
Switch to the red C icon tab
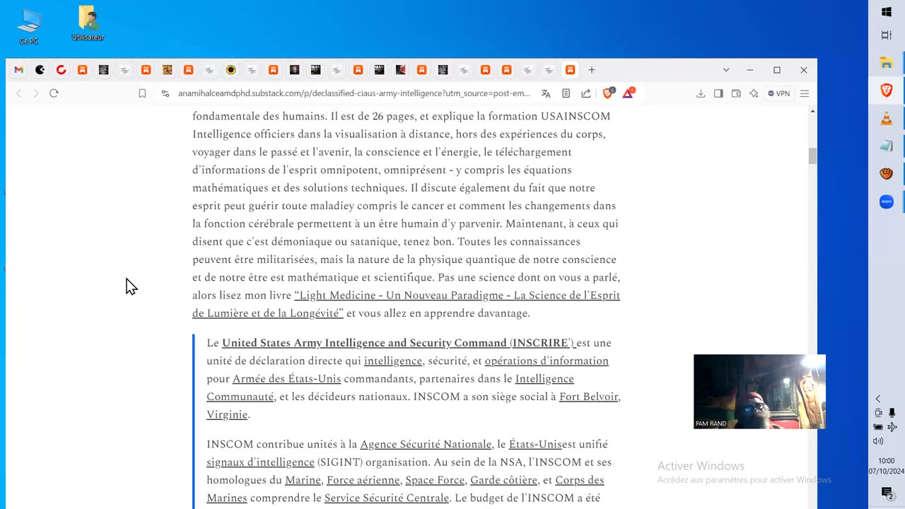pyautogui.click(x=62, y=70)
